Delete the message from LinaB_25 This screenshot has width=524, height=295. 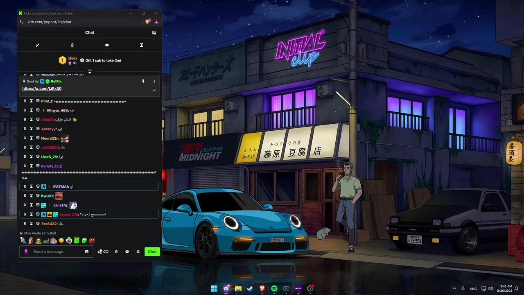25,157
